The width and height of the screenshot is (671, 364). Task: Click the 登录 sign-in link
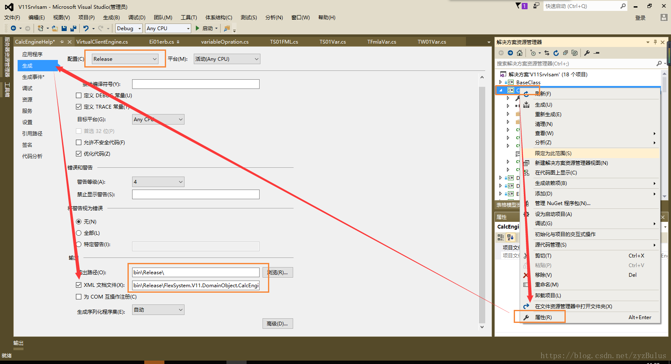pos(640,18)
